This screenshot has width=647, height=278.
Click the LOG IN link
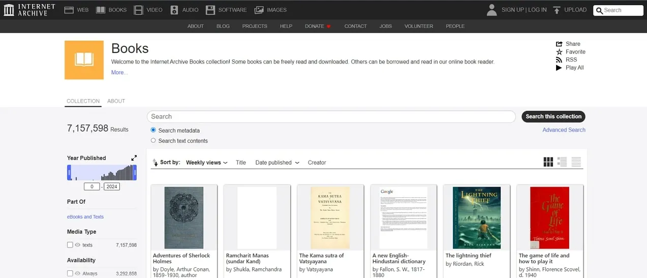pyautogui.click(x=537, y=10)
